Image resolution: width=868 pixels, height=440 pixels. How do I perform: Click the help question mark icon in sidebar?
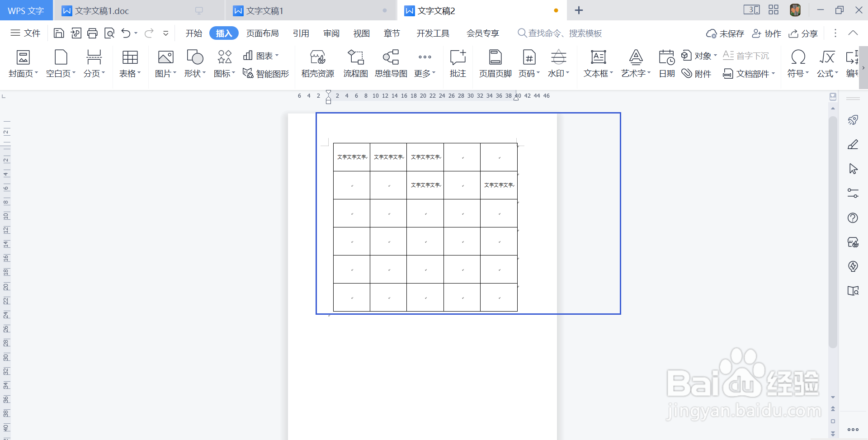pos(853,218)
